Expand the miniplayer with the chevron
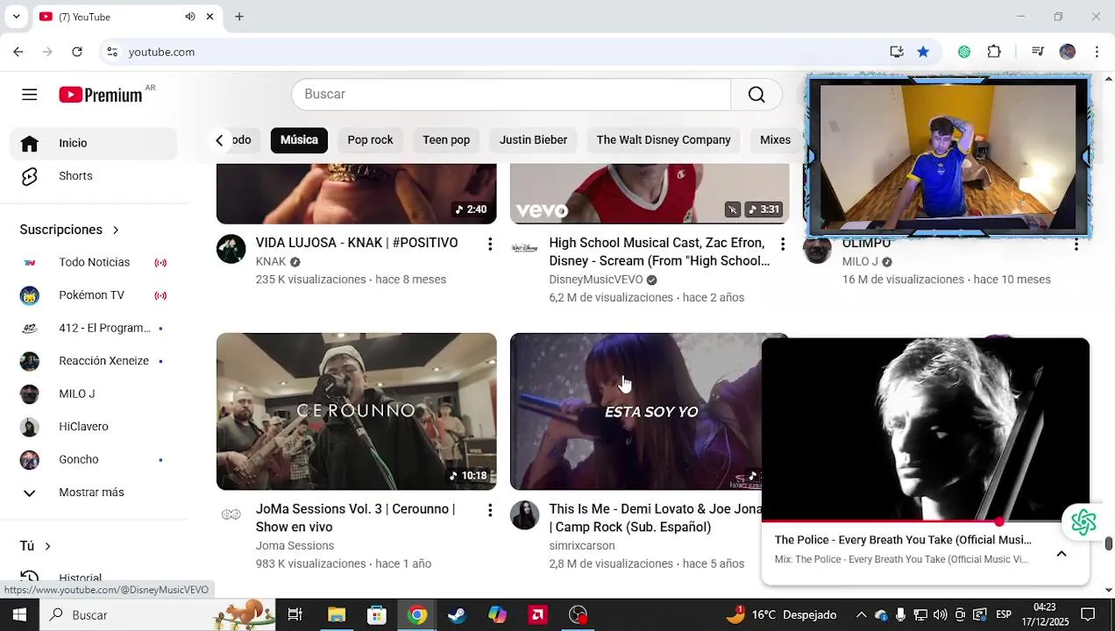Screen dimensions: 1115x631 pos(1062,554)
